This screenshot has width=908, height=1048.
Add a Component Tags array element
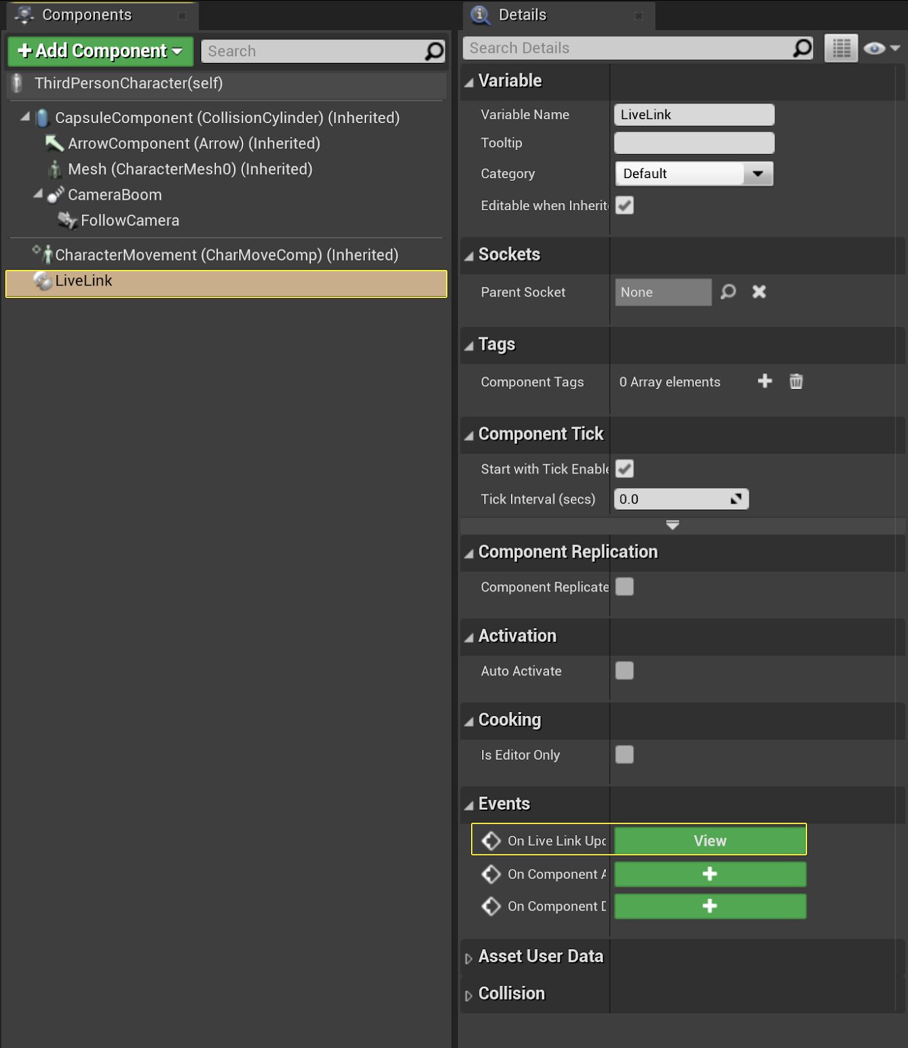(x=765, y=381)
